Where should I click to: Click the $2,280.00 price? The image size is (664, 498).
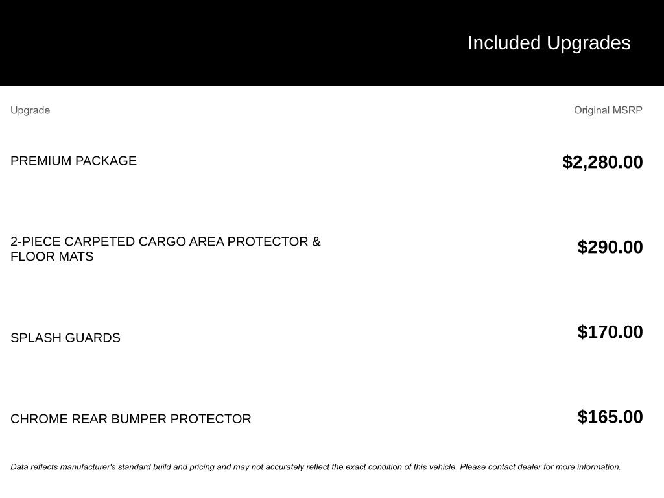tap(602, 162)
